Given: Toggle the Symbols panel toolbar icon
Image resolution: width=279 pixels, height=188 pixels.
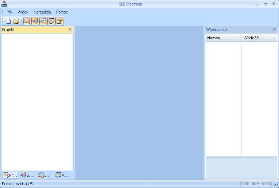Looking at the screenshot, I should click(35, 21).
